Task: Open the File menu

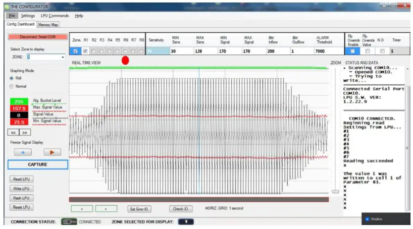Action: (12, 16)
